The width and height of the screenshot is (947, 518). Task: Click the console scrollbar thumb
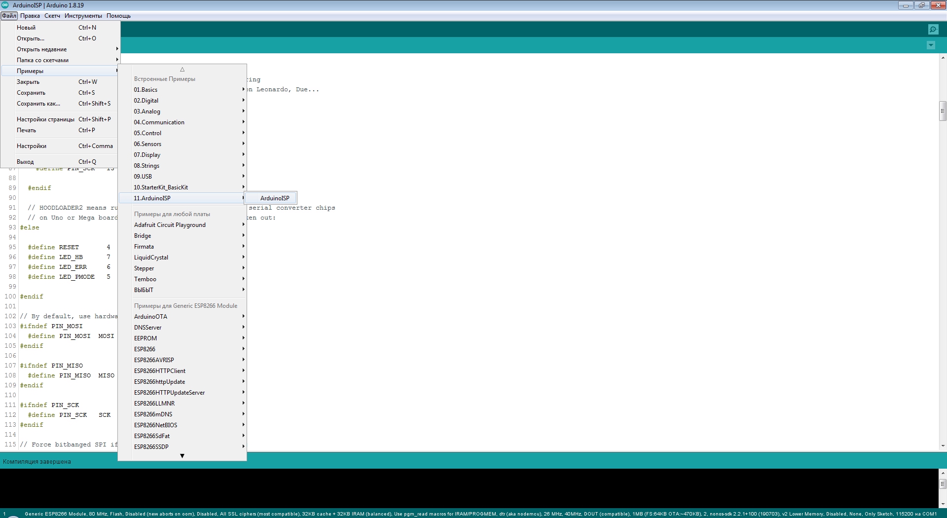943,483
